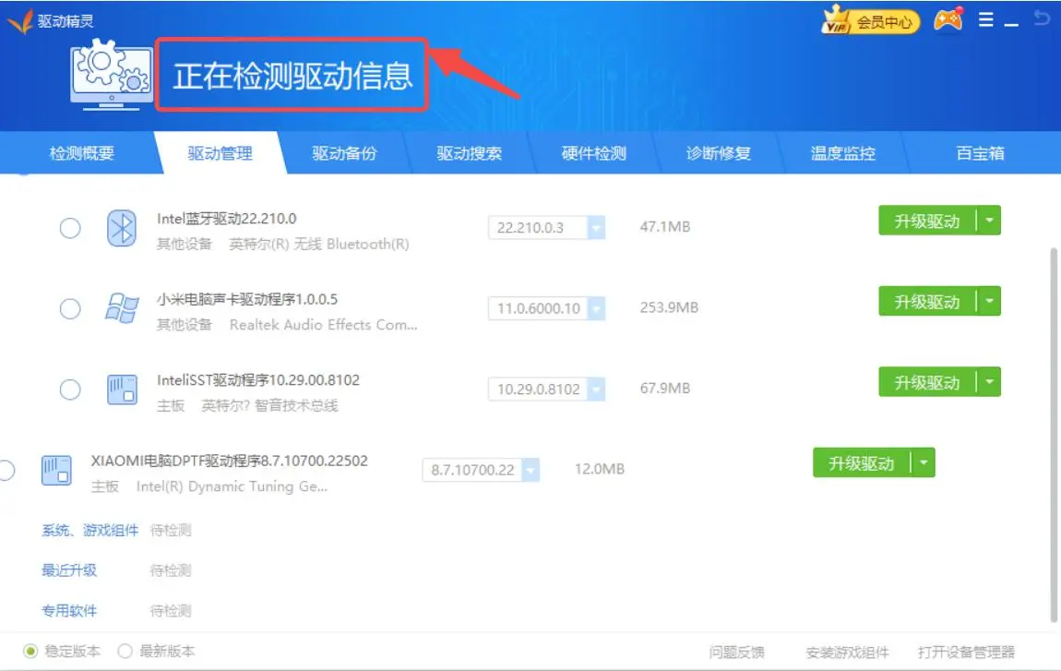The width and height of the screenshot is (1061, 671).
Task: Click the Windows logo icon for 小米电脑声卡驱动
Action: click(121, 308)
